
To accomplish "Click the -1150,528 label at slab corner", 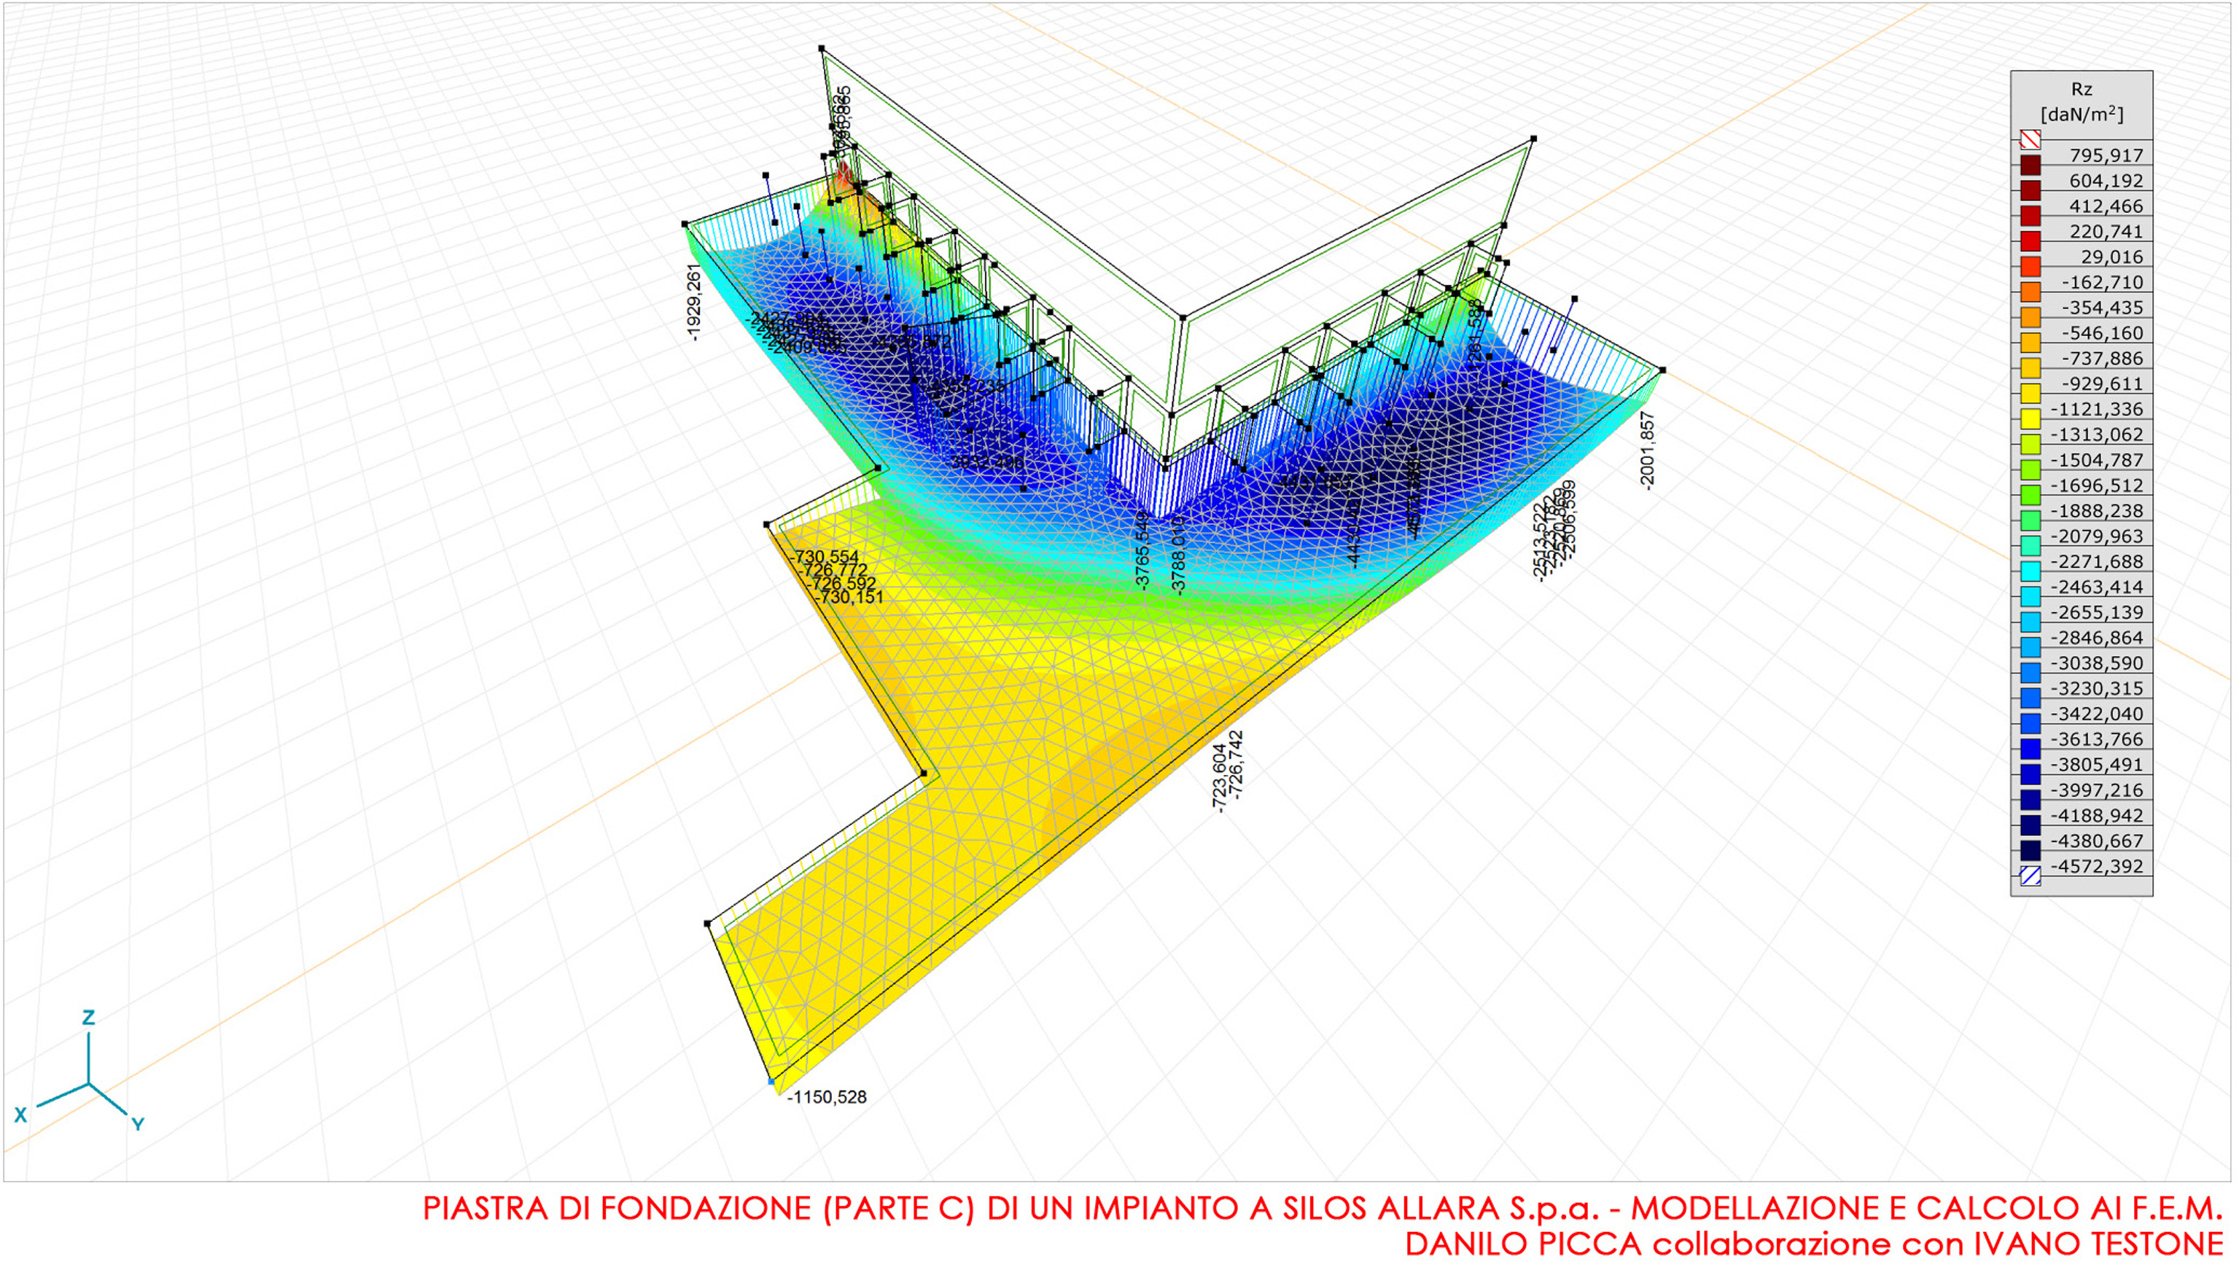I will tap(827, 1097).
